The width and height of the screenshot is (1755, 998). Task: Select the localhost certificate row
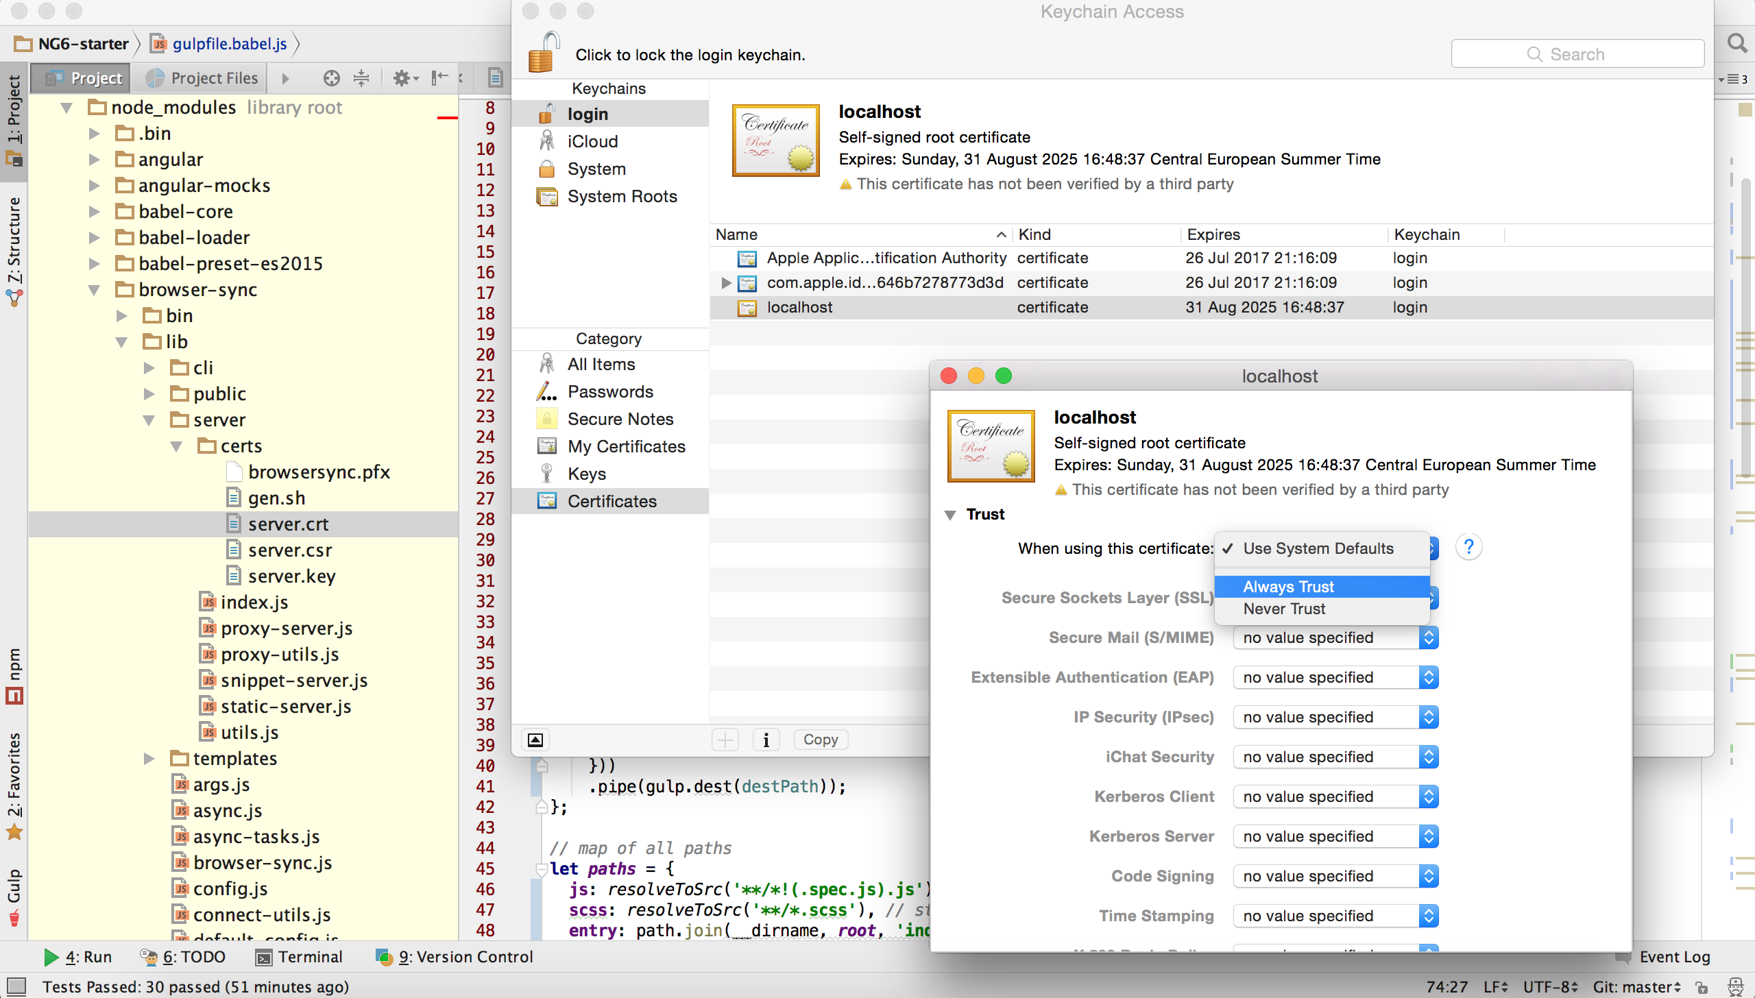click(1211, 308)
